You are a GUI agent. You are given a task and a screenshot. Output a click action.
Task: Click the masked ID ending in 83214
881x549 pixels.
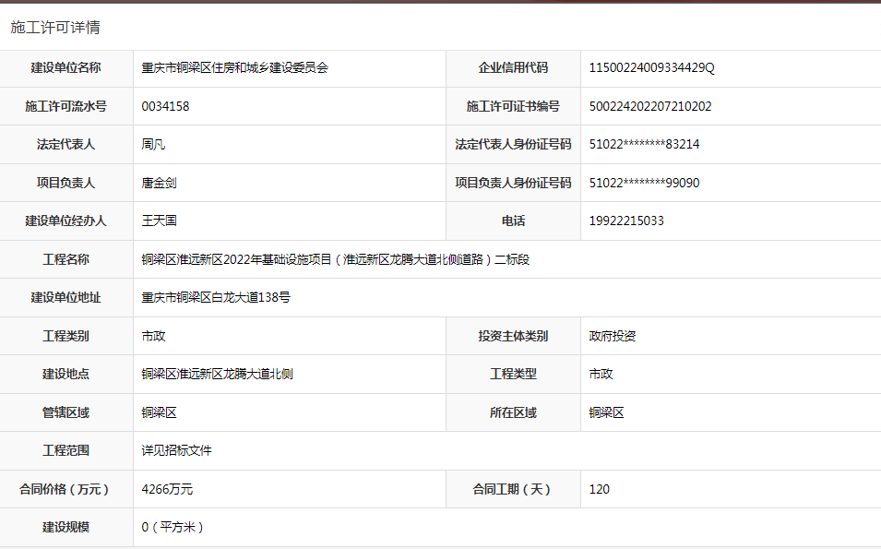point(644,144)
